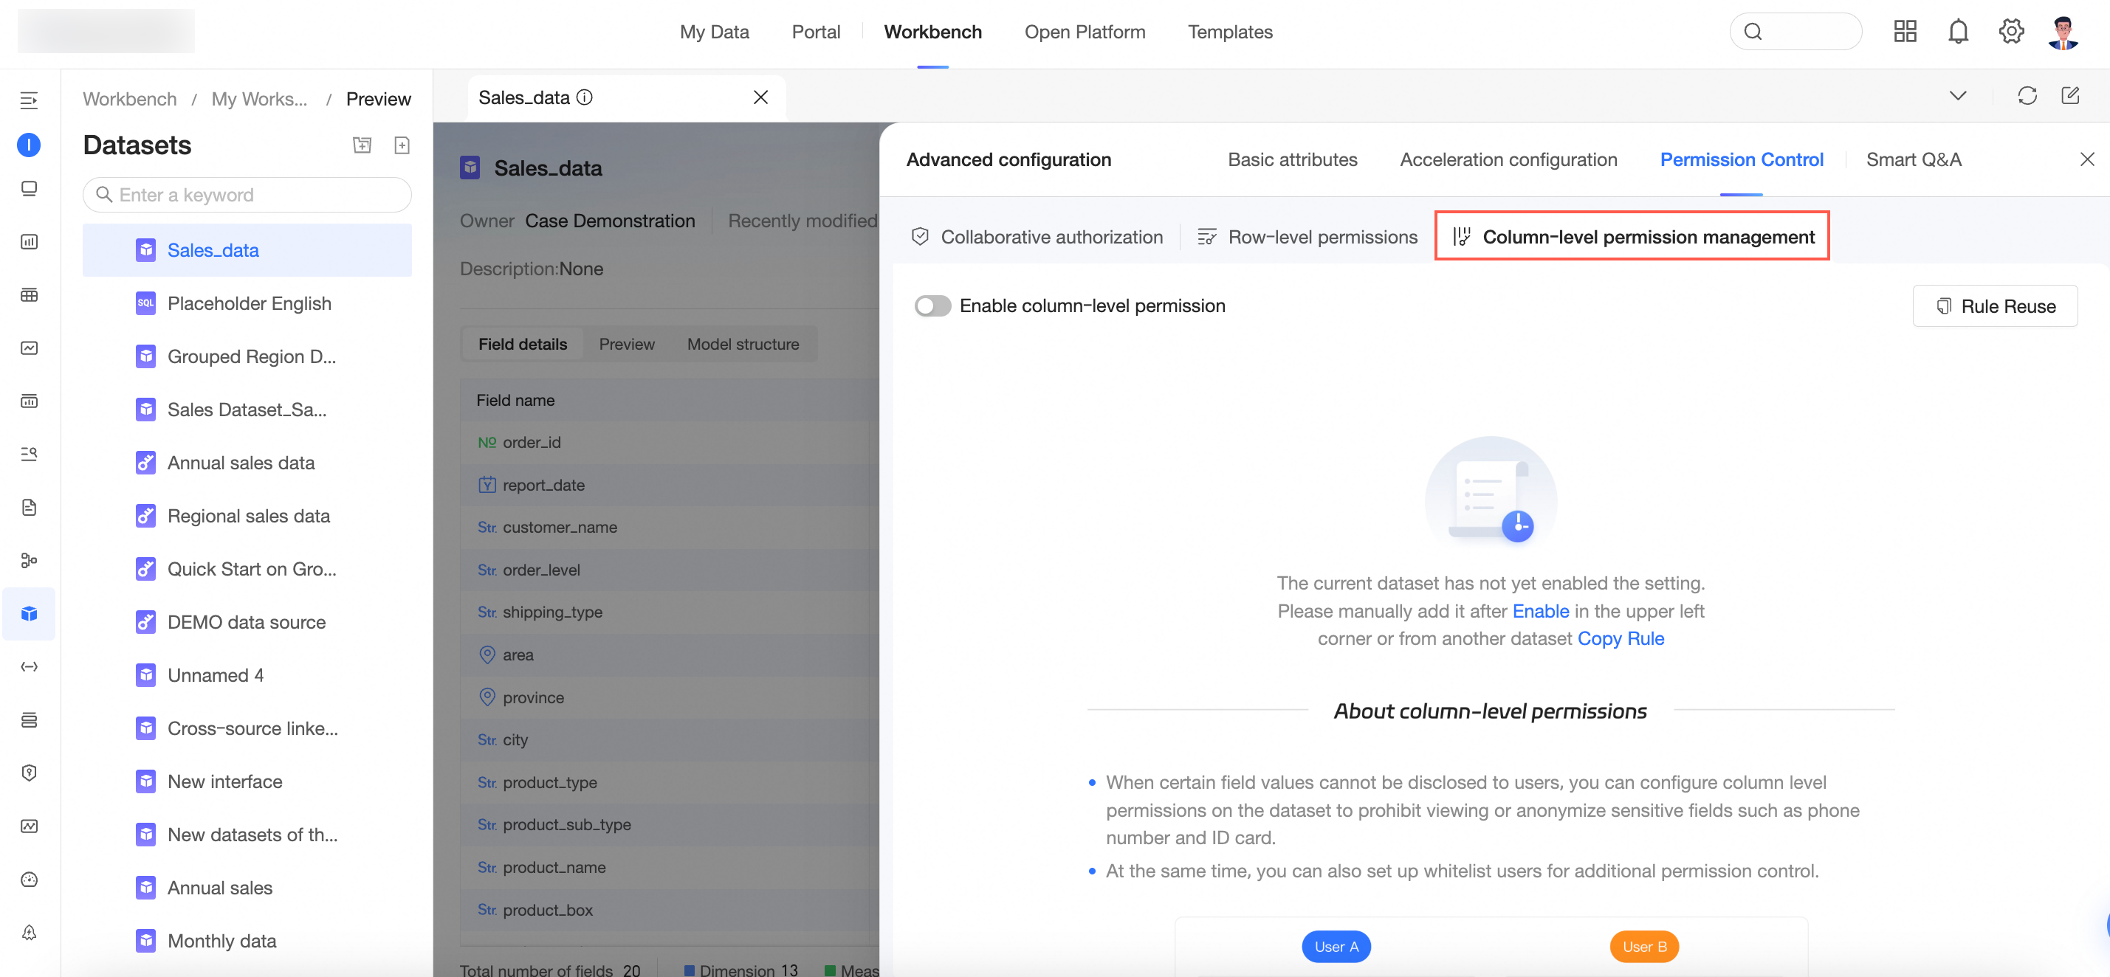
Task: Click the Enable link in message
Action: (x=1540, y=611)
